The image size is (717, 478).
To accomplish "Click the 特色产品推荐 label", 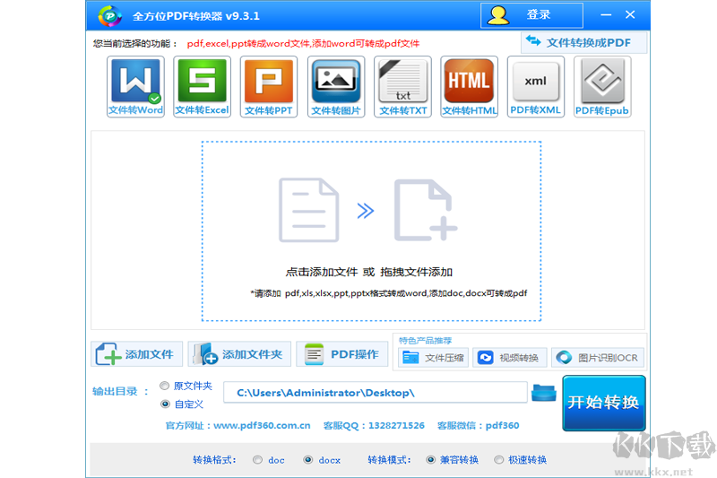I will (425, 340).
